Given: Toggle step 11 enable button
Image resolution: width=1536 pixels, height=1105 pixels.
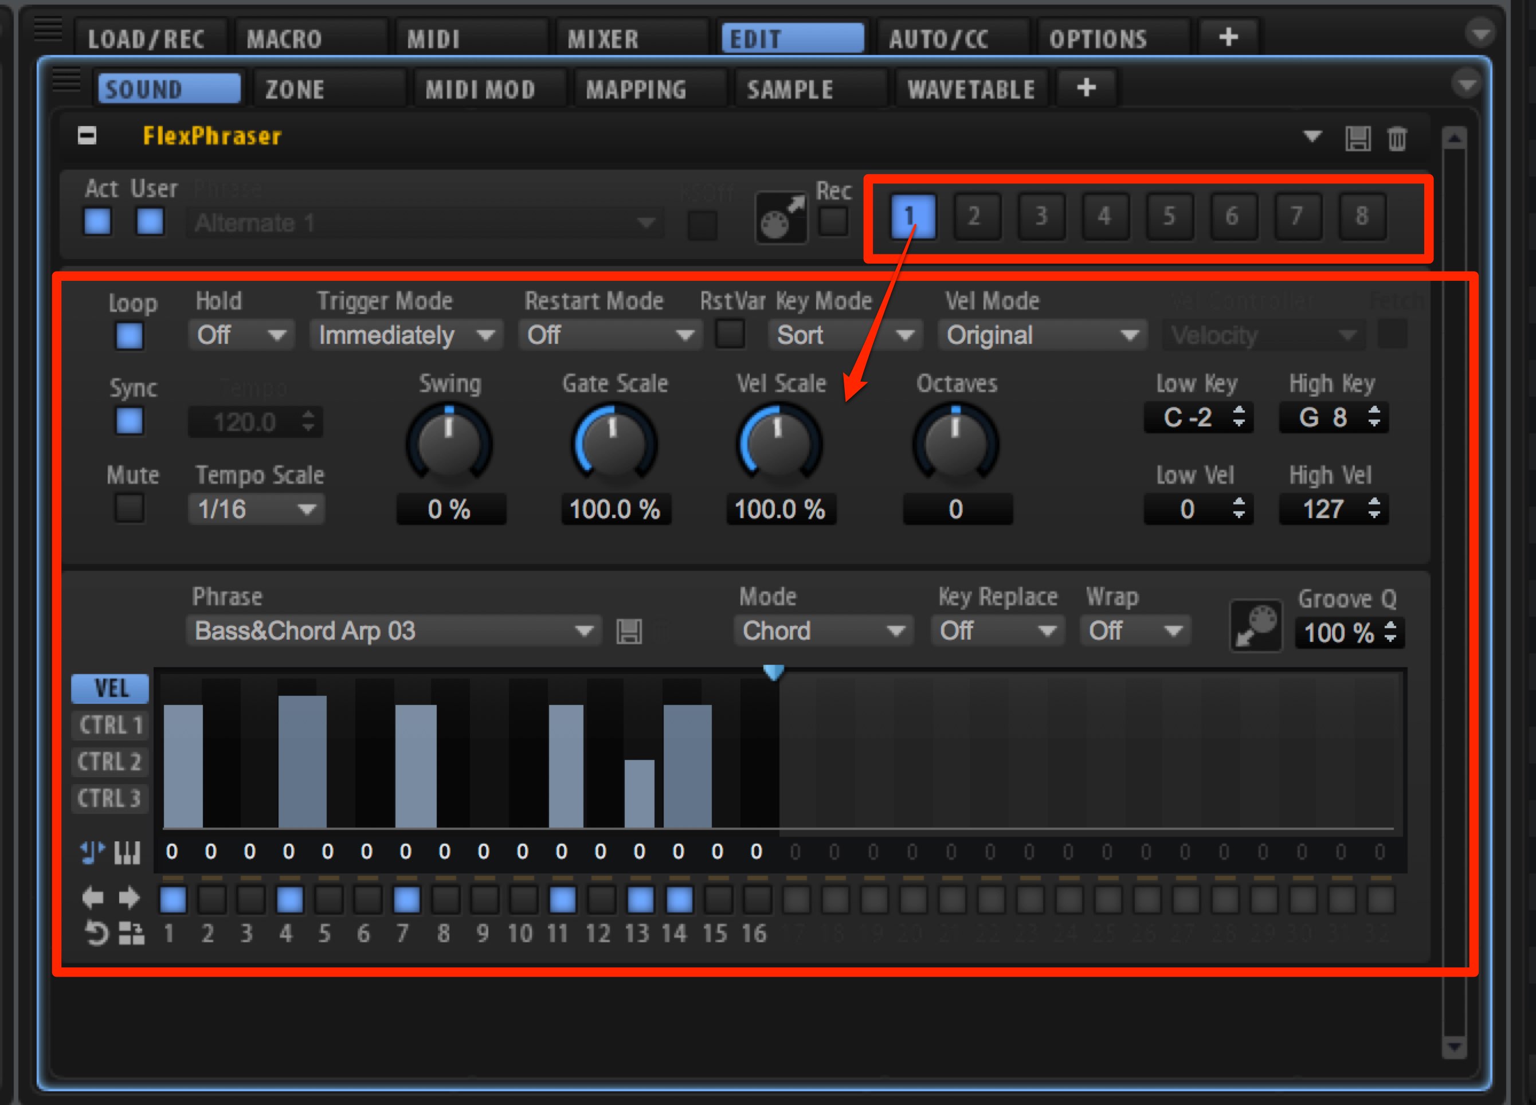Looking at the screenshot, I should (563, 900).
